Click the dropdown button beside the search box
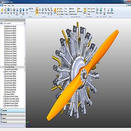131x131 pixels. [24, 23]
